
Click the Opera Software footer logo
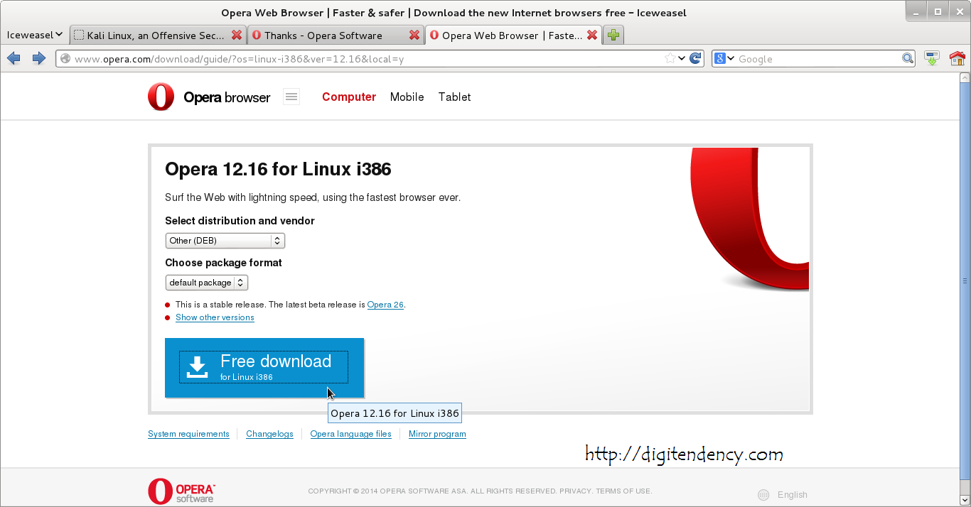[181, 491]
